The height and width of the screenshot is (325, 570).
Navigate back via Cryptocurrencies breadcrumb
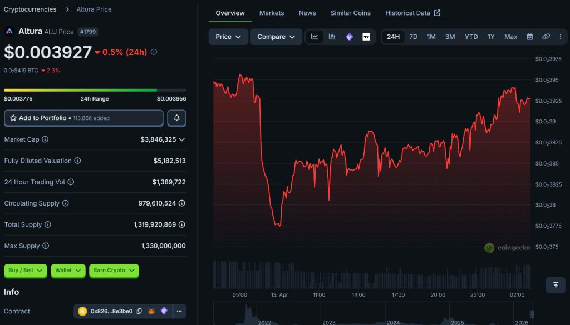tap(31, 9)
